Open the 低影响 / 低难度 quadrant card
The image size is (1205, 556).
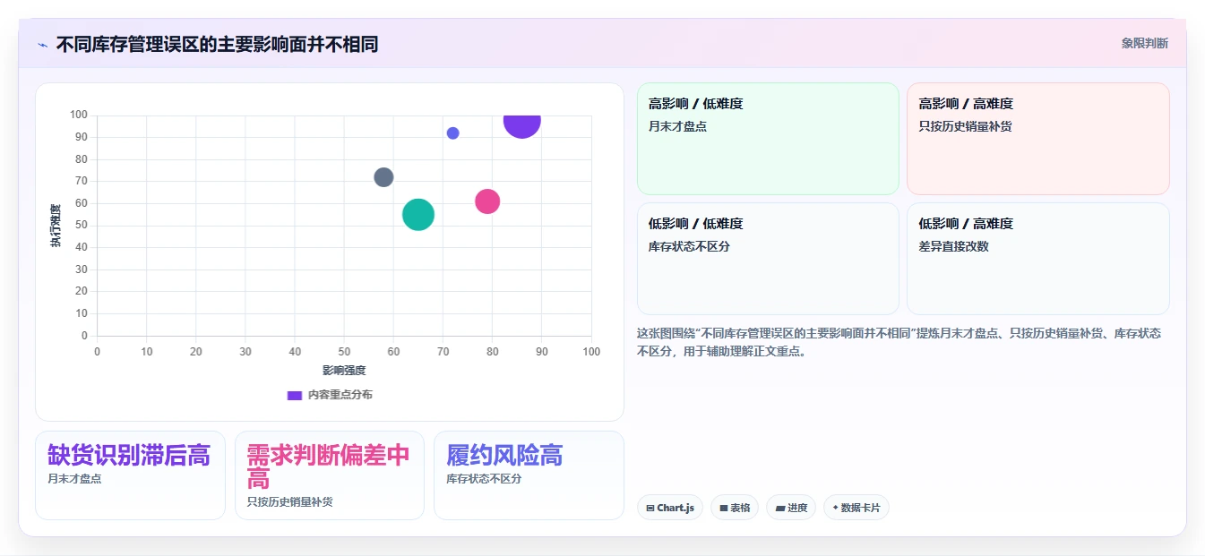(x=768, y=259)
